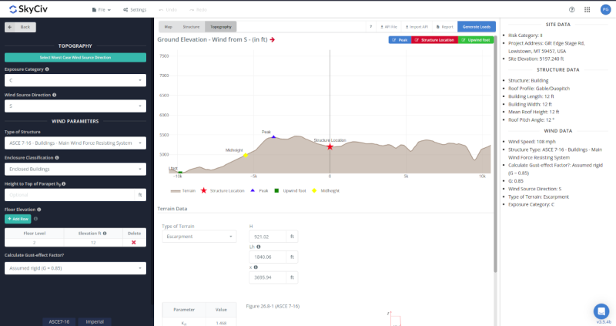Click the PG user avatar

[604, 10]
